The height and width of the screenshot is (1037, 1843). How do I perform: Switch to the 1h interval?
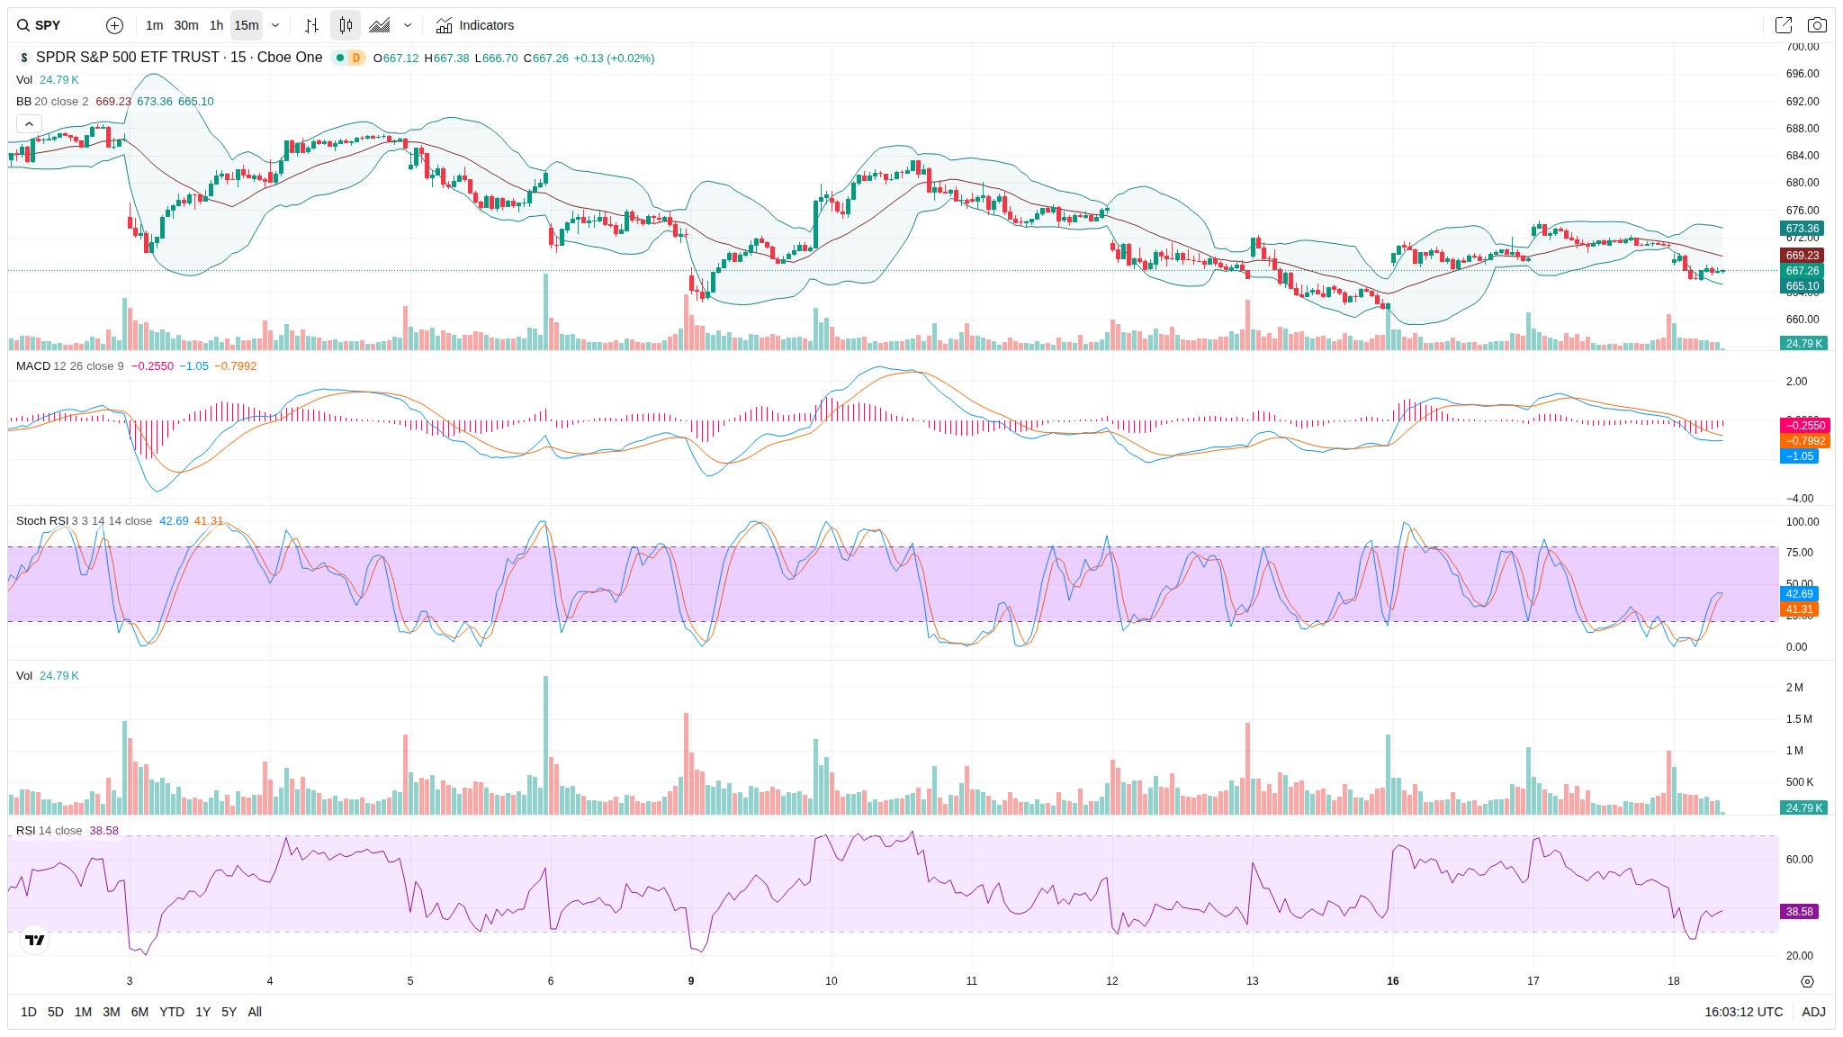coord(216,25)
